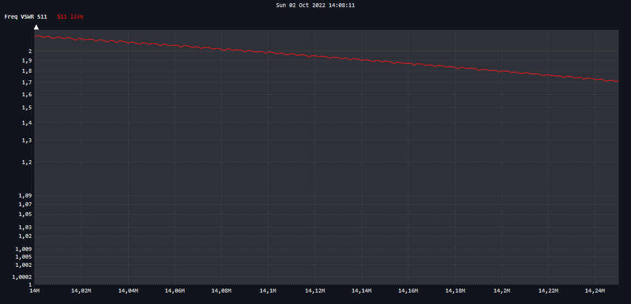Click the 14,02M frequency axis label
The image size is (631, 304).
tap(81, 290)
